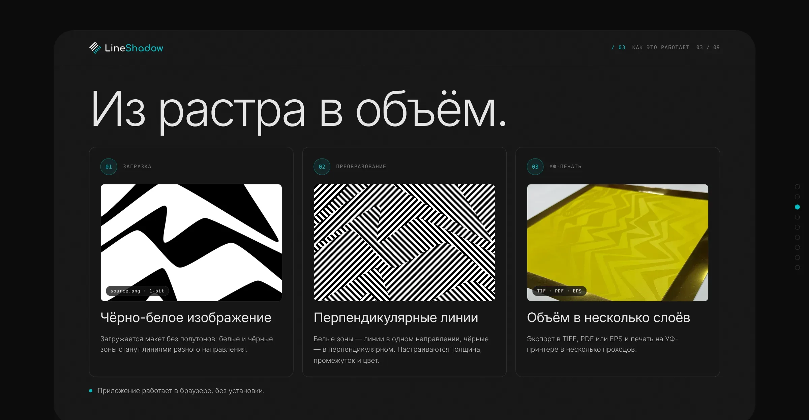Click the footnote 'Приложение работает в браузере'
809x420 pixels.
pyautogui.click(x=181, y=391)
